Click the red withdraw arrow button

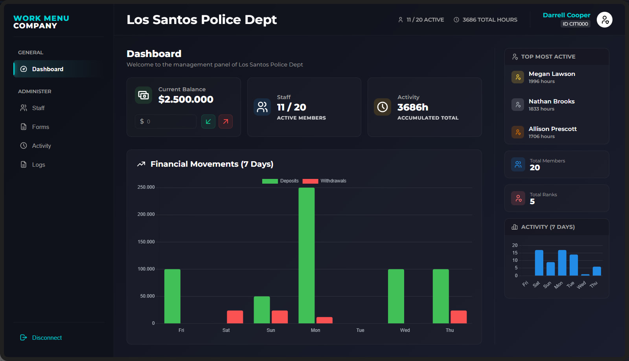226,122
